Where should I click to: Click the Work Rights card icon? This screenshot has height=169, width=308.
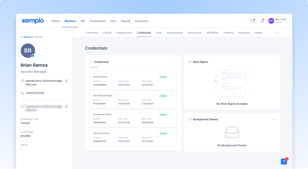pyautogui.click(x=190, y=62)
